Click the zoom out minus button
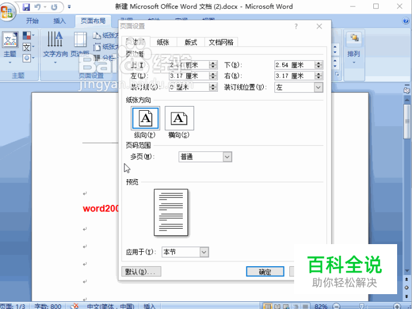This screenshot has height=309, width=412. click(x=336, y=306)
